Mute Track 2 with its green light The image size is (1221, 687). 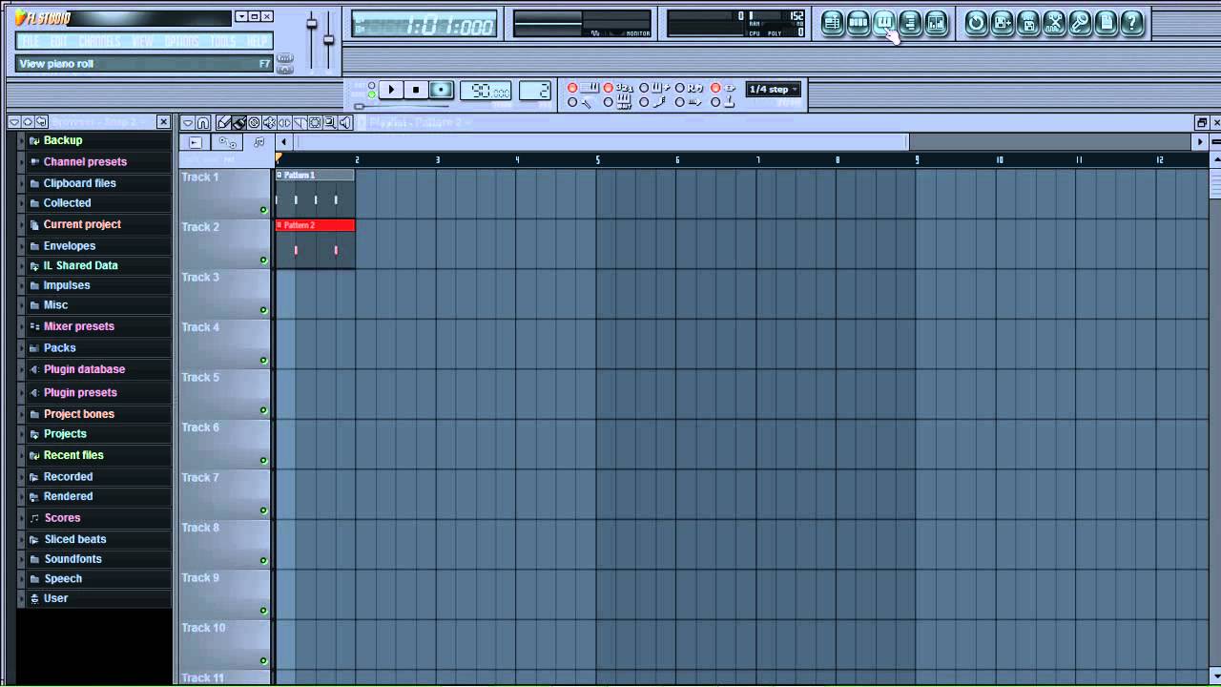[263, 260]
